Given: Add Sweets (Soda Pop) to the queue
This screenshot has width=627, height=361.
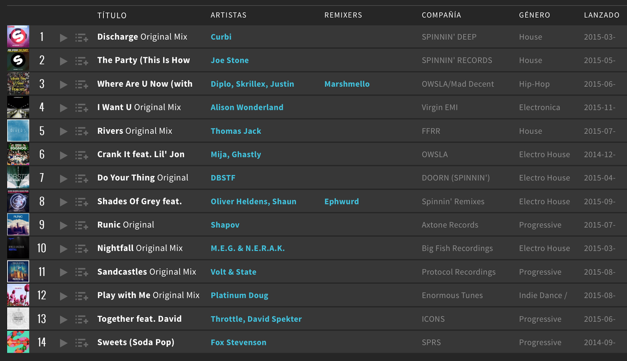Looking at the screenshot, I should (81, 342).
